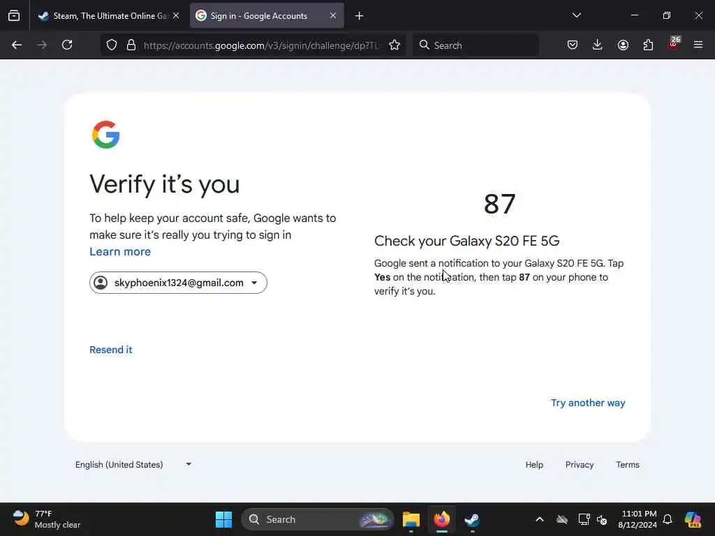Open Firefox application hamburger menu
Screen dimensions: 715x536
pos(698,45)
